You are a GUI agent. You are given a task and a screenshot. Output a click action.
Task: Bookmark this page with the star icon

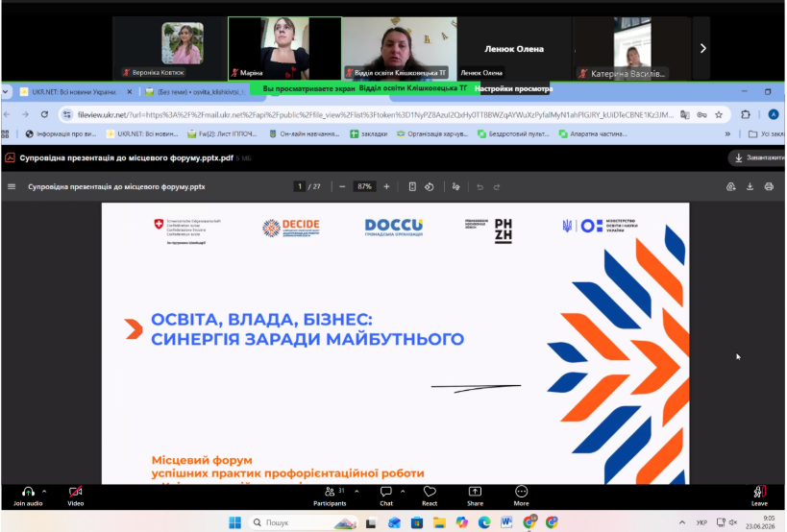click(719, 115)
